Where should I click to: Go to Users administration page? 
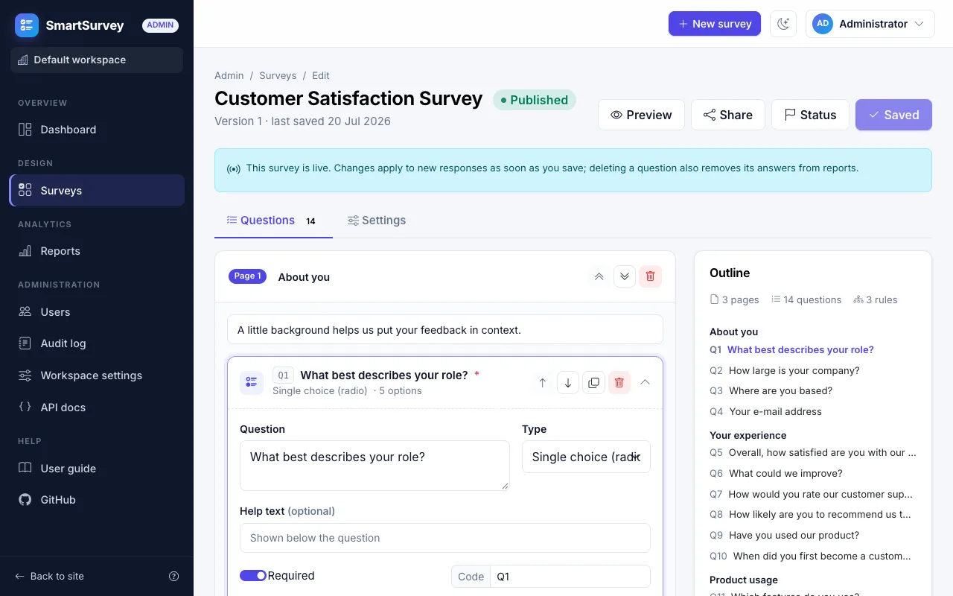click(x=97, y=312)
